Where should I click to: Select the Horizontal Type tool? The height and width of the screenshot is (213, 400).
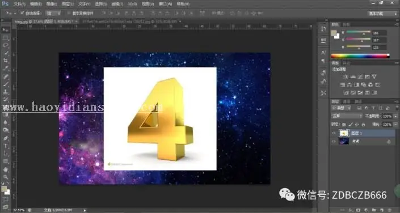click(5, 146)
